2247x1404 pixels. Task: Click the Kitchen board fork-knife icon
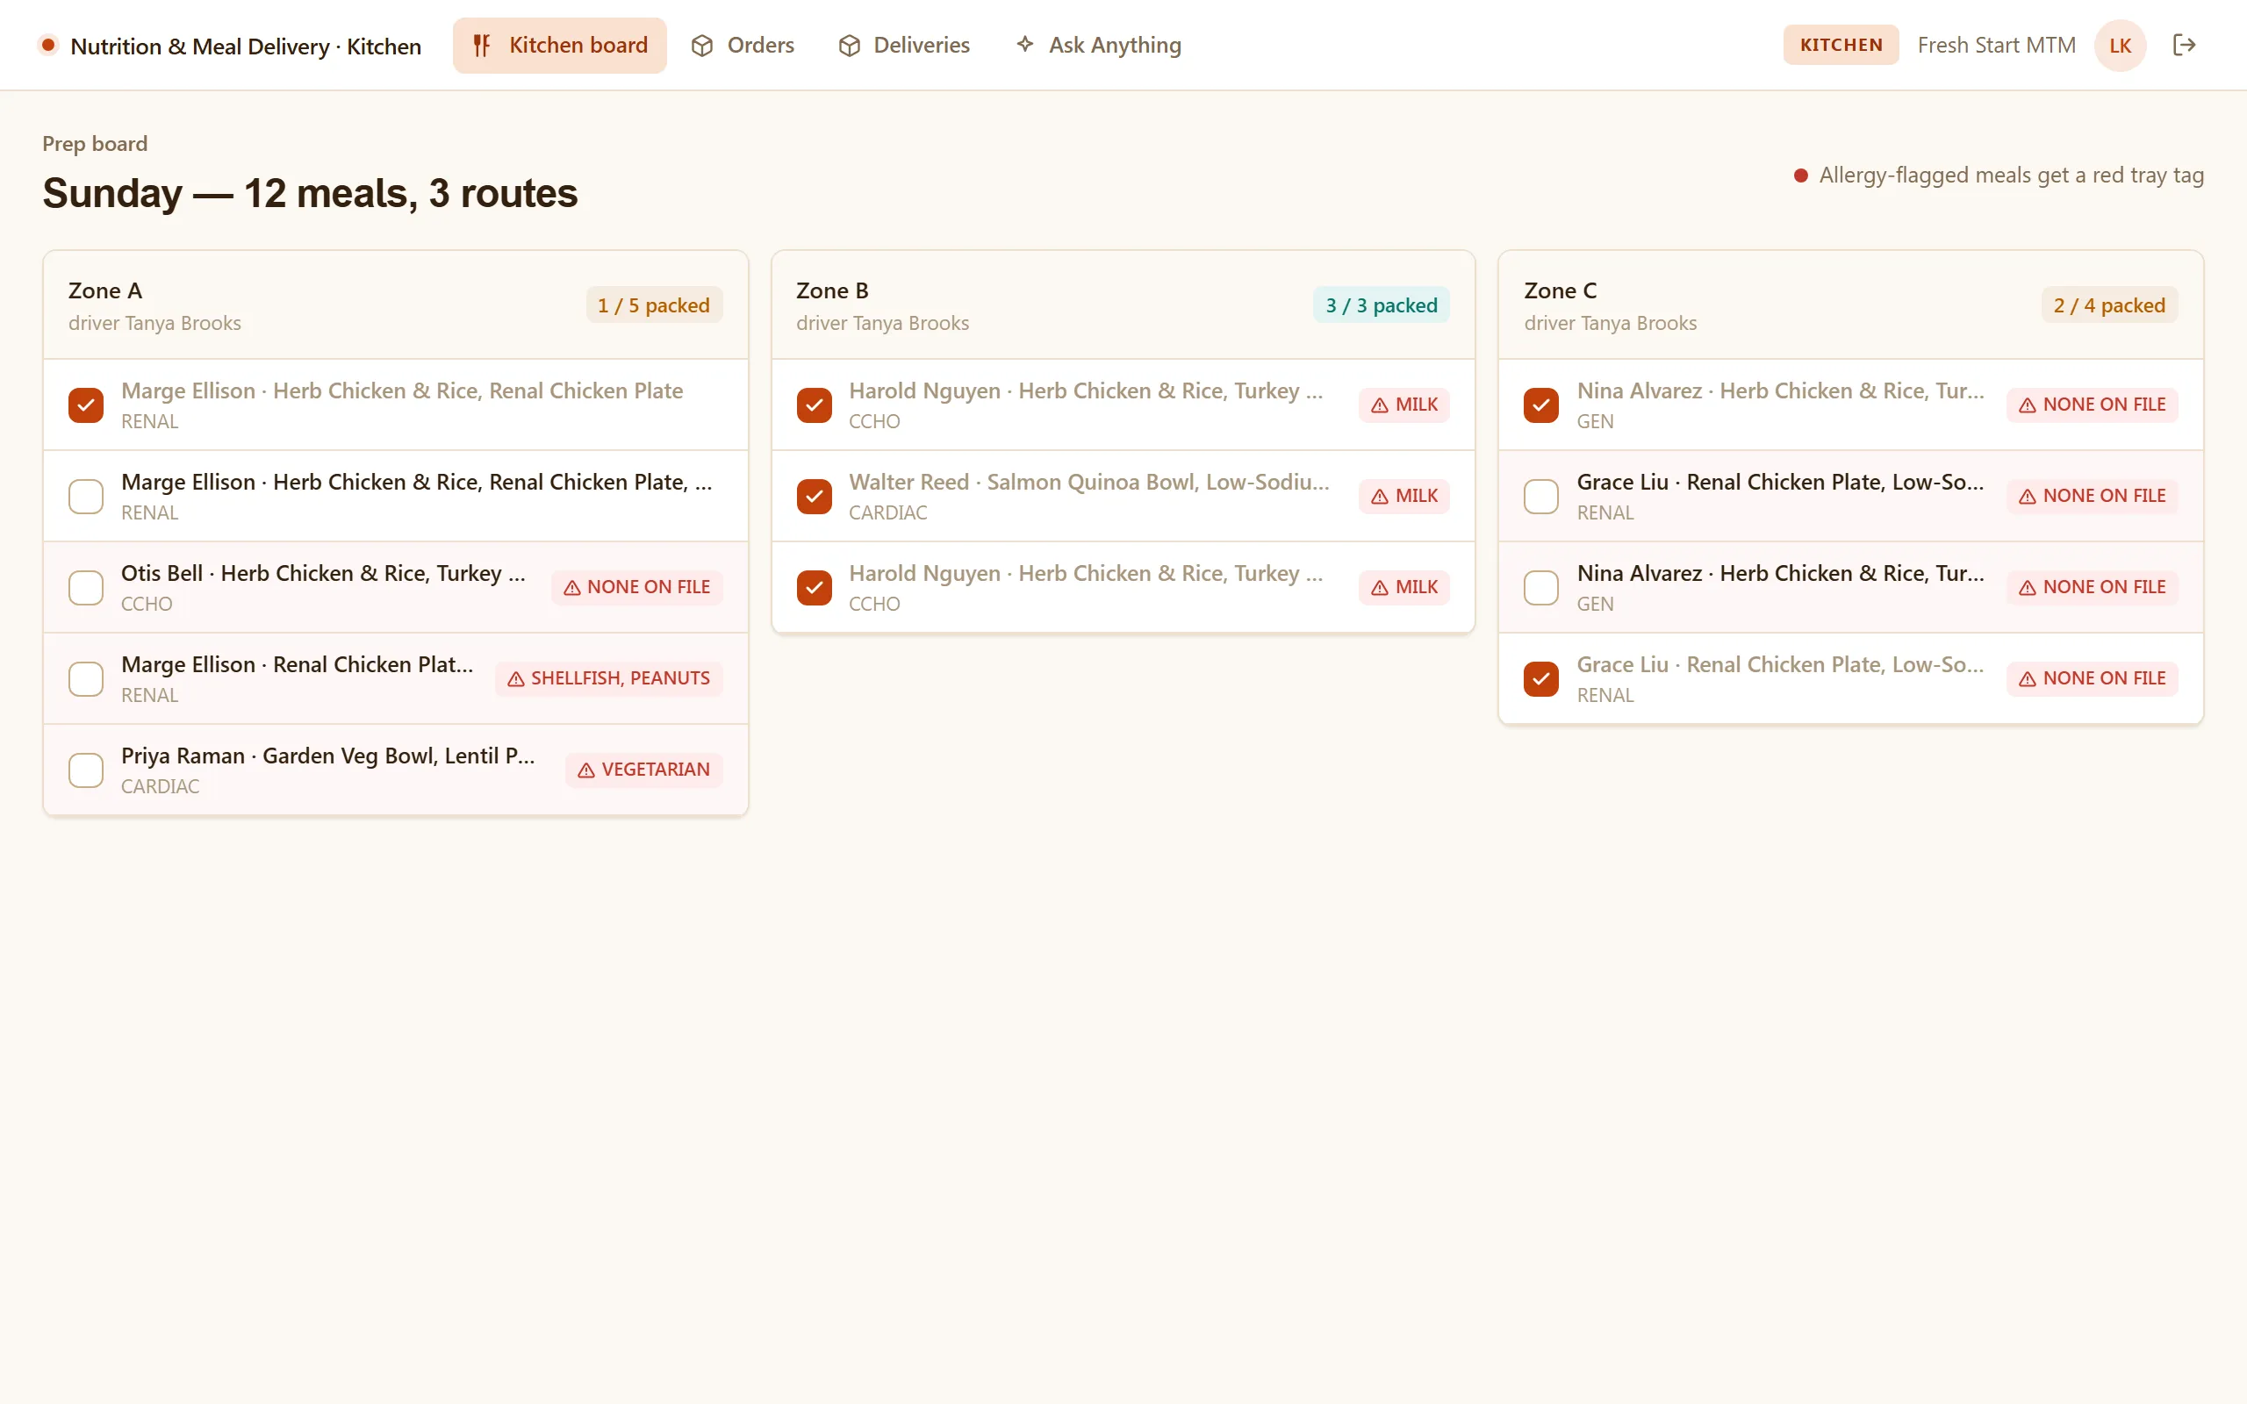tap(481, 46)
